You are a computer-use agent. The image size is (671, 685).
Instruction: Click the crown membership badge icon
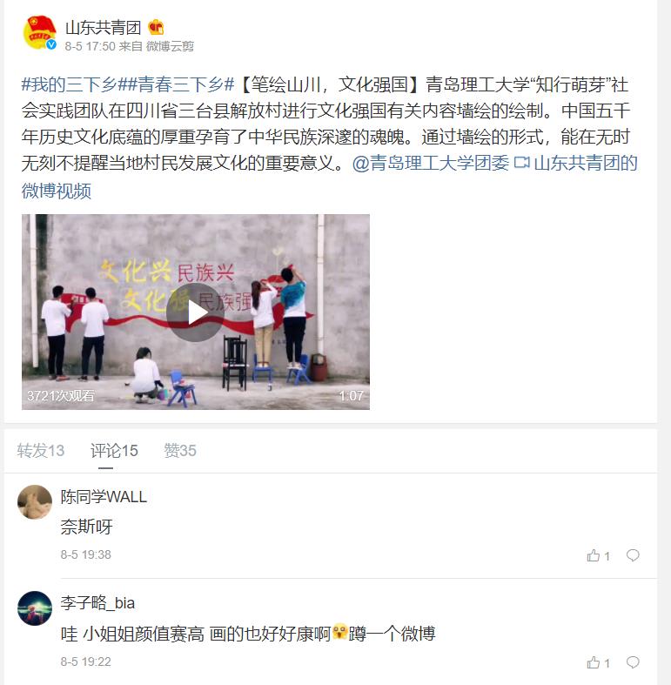point(156,28)
